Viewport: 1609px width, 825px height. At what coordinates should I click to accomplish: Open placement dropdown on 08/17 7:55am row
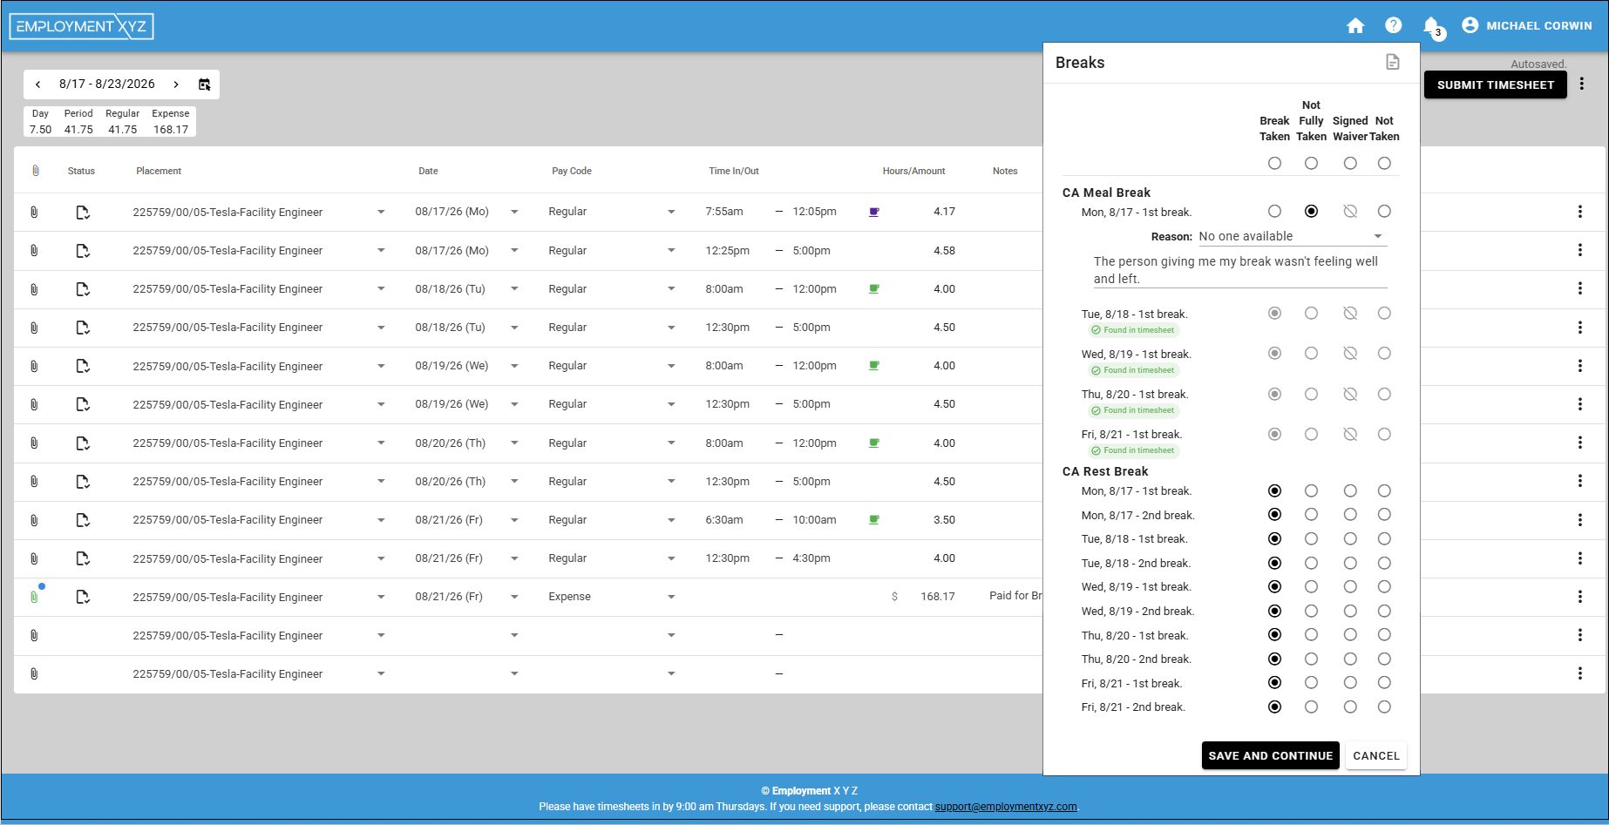[381, 212]
